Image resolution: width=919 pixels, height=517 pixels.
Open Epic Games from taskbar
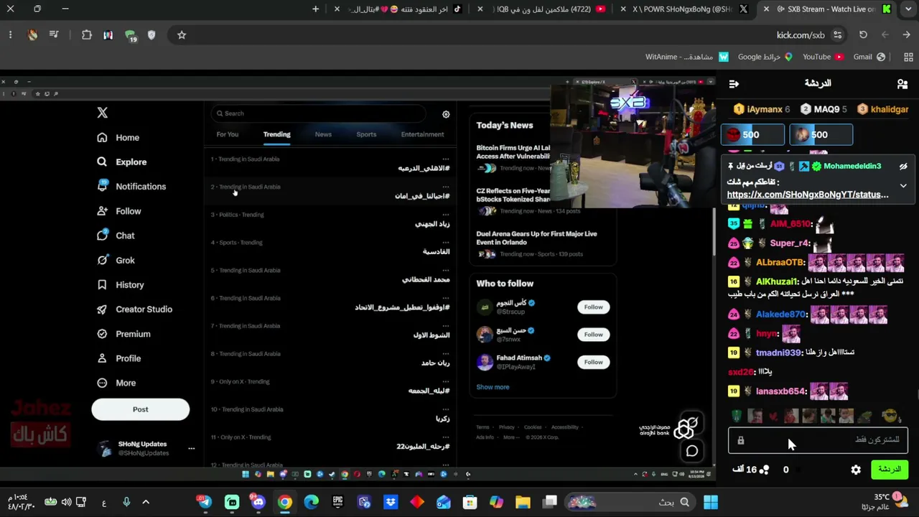337,503
